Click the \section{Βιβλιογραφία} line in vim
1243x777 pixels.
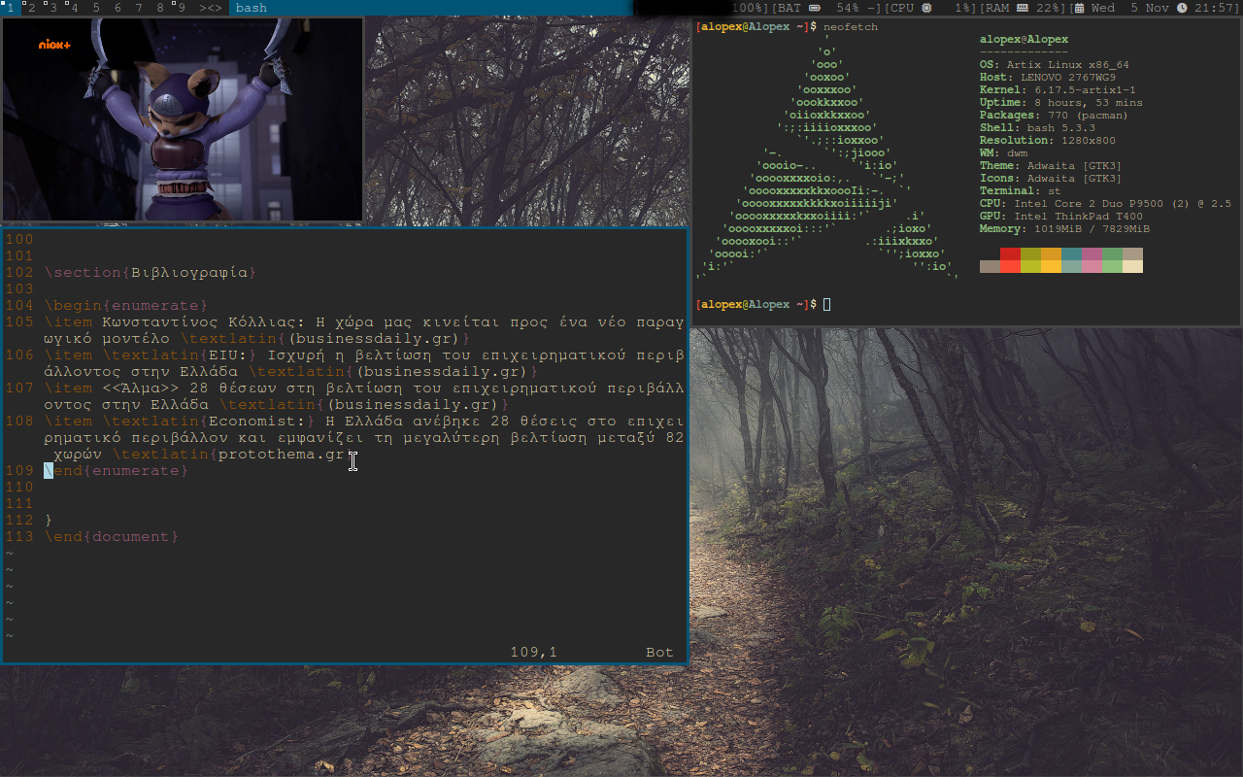(x=151, y=273)
